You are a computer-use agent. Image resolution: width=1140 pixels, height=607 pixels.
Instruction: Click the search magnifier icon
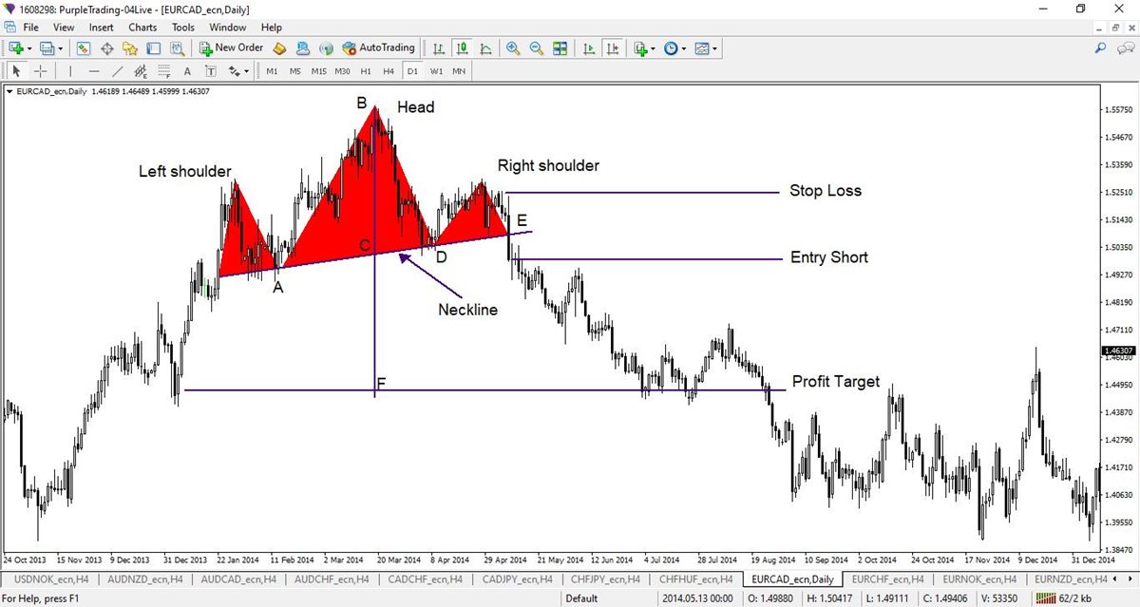click(x=1101, y=47)
